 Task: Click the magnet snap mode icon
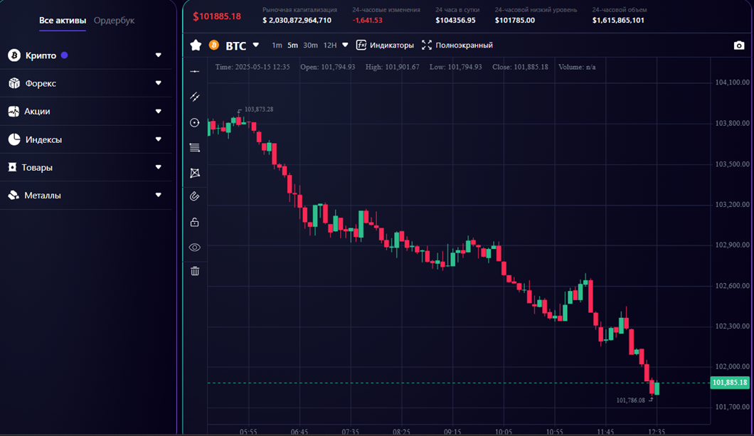[x=194, y=196]
